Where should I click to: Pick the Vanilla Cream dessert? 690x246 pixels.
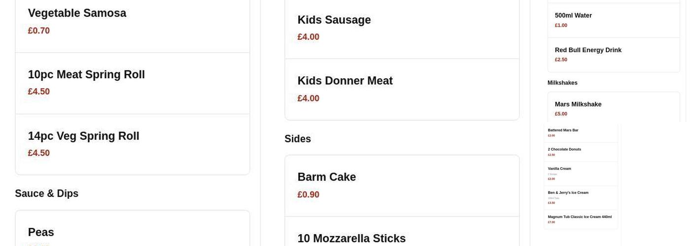click(581, 173)
